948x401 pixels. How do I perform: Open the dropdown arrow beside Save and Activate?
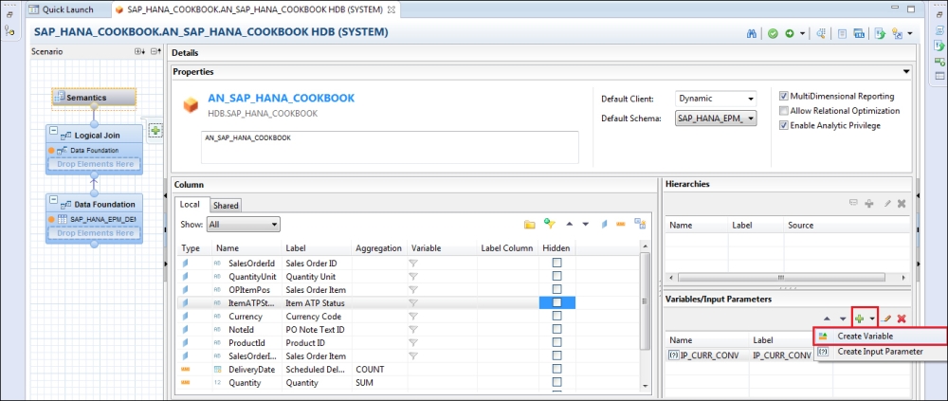coord(802,34)
